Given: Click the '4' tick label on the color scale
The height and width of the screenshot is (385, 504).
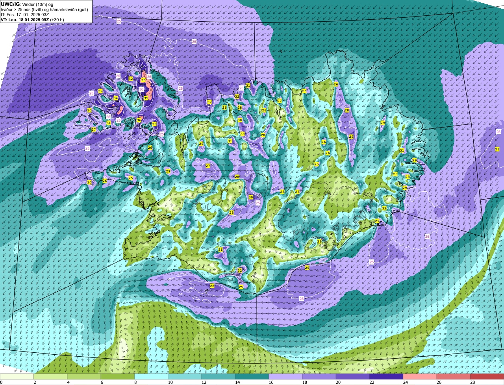Looking at the screenshot, I should coord(68,382).
